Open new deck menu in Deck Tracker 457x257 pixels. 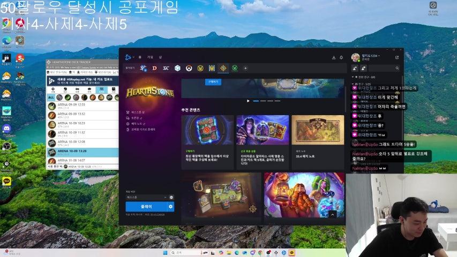point(57,72)
